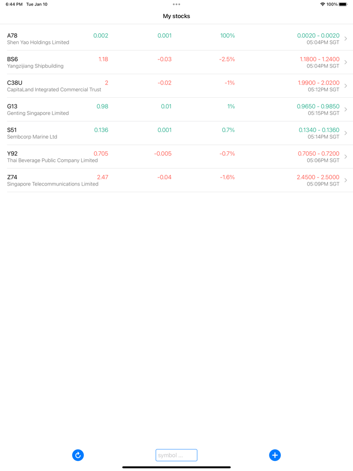353x471 pixels.
Task: Click the Wi-Fi icon in status bar
Action: [323, 4]
